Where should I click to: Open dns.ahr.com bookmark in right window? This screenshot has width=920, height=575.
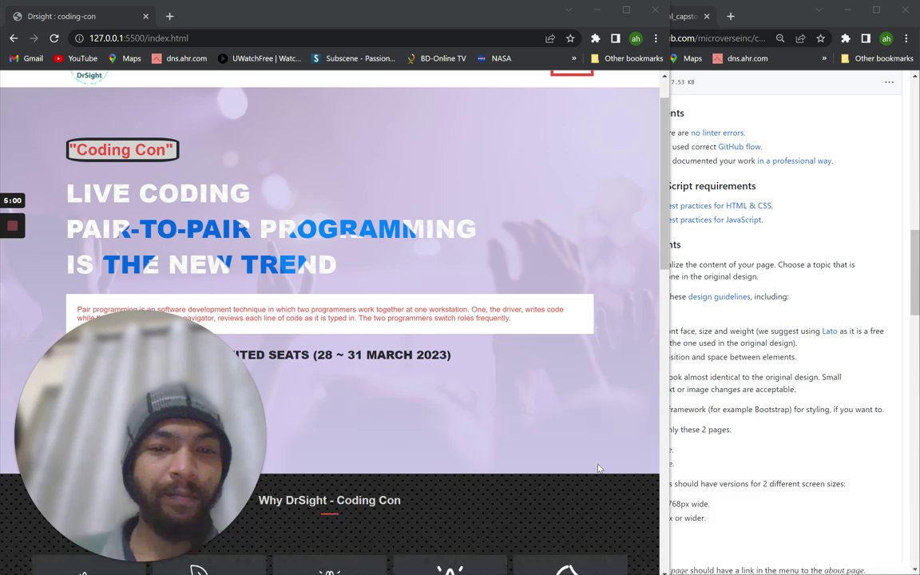(740, 58)
